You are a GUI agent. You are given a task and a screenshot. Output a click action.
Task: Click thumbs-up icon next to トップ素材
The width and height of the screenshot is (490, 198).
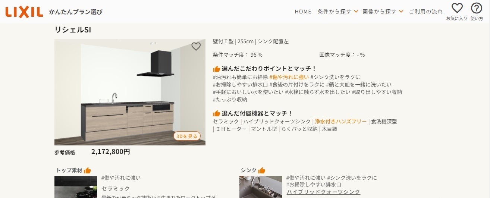click(x=87, y=170)
